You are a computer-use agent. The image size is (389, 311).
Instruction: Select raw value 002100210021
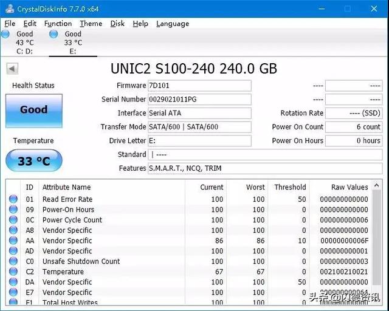(x=344, y=272)
